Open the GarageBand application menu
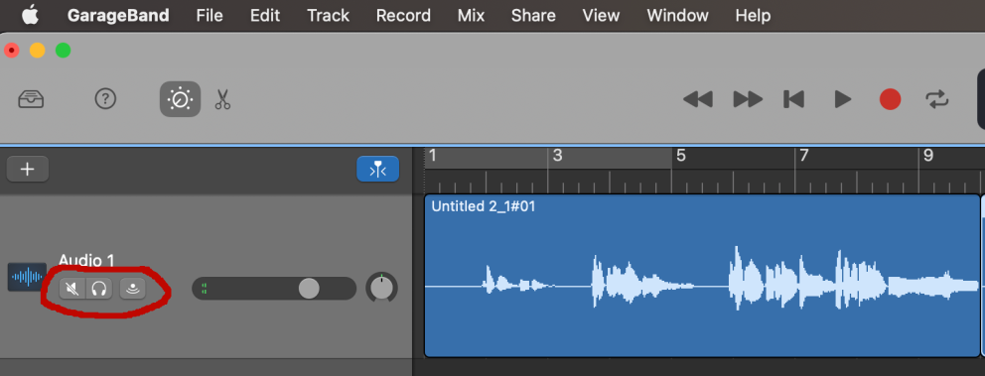985x376 pixels. click(x=118, y=15)
